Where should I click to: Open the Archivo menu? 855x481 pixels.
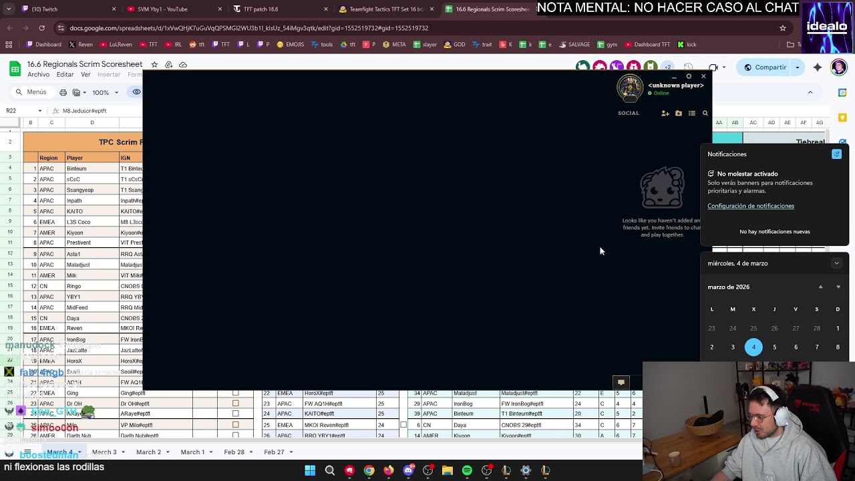39,75
